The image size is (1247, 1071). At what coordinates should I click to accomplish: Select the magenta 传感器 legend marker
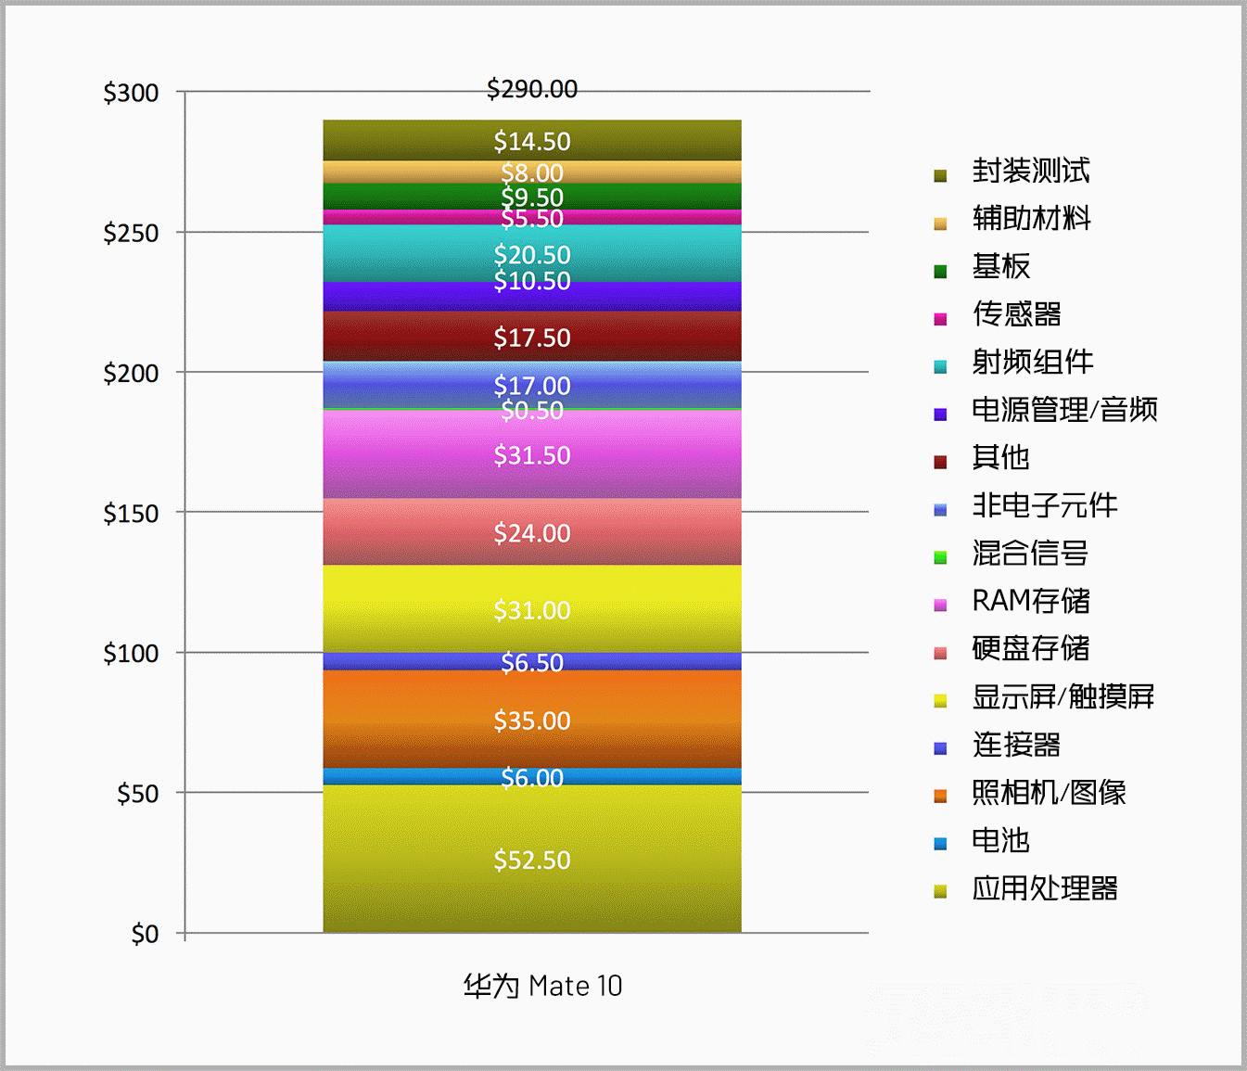pyautogui.click(x=940, y=319)
